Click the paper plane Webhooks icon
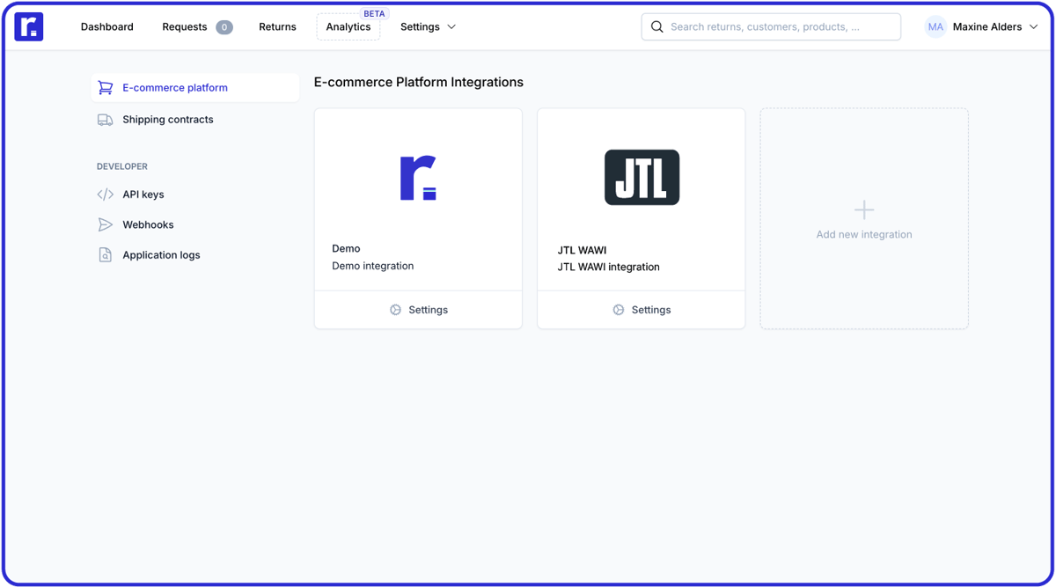 [x=106, y=224]
